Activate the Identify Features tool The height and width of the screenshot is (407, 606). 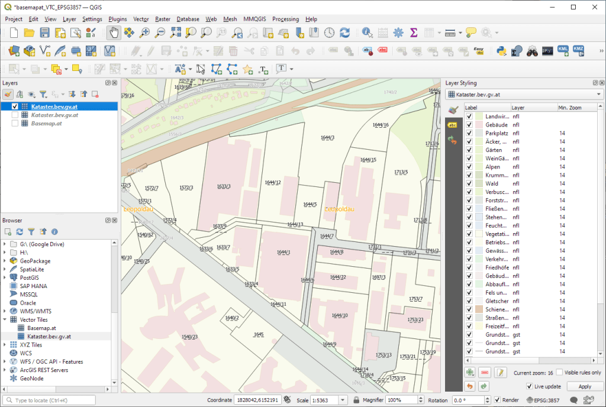[x=368, y=33]
